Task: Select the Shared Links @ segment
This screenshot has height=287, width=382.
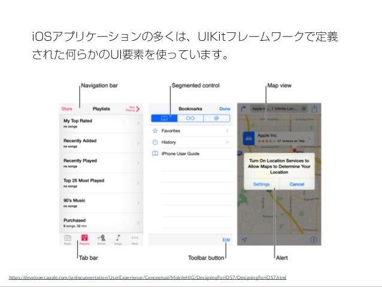Action: click(216, 118)
